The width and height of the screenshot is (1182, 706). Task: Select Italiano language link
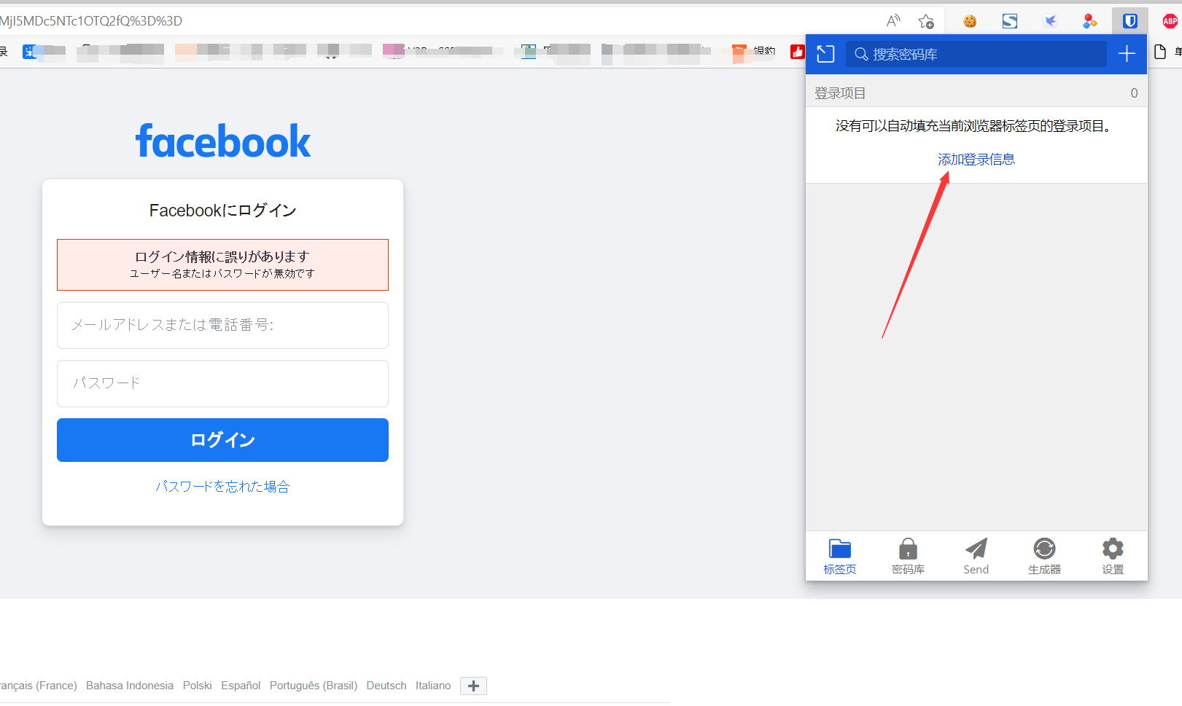tap(433, 686)
